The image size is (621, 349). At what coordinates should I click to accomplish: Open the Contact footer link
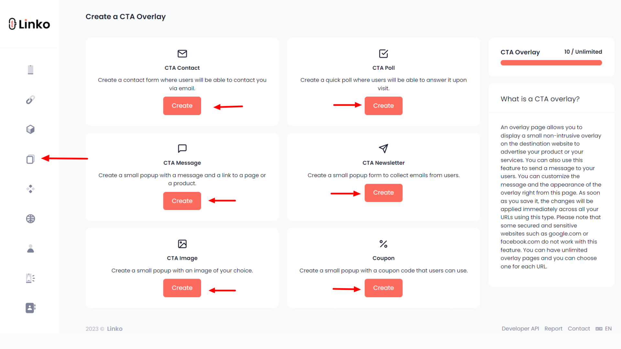coord(579,328)
